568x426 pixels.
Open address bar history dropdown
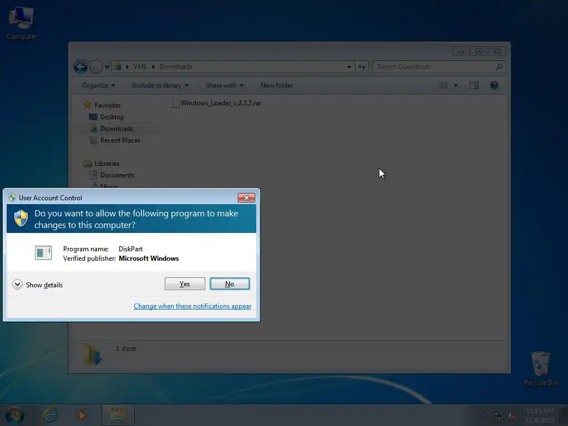[349, 67]
